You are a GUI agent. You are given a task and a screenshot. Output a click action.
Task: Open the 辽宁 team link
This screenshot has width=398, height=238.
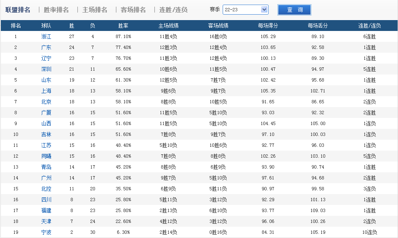46,59
